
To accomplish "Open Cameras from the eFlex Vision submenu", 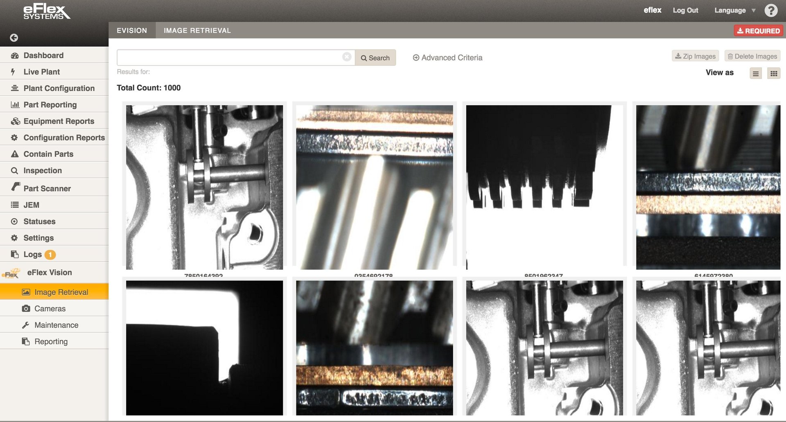I will coord(50,309).
